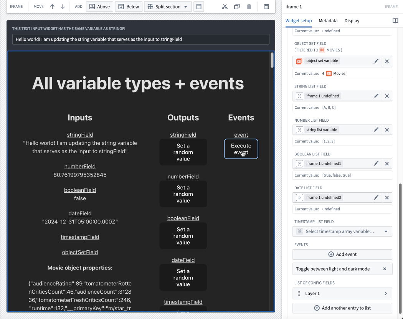
Task: Edit the object set variable with pencil icon
Action: click(x=376, y=61)
